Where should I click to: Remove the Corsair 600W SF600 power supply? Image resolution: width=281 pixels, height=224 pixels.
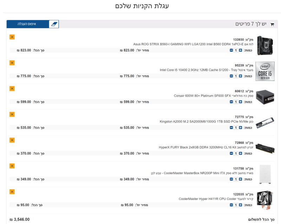pyautogui.click(x=12, y=88)
